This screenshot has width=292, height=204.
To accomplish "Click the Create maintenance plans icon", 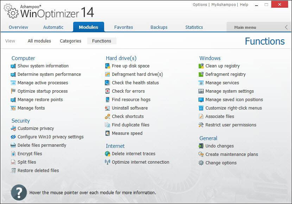I will [201, 154].
